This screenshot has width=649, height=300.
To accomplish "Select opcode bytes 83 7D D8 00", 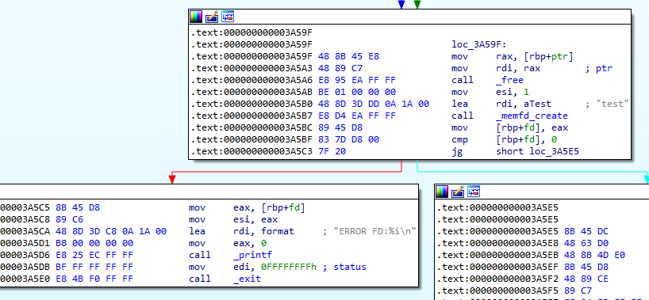I will 348,139.
